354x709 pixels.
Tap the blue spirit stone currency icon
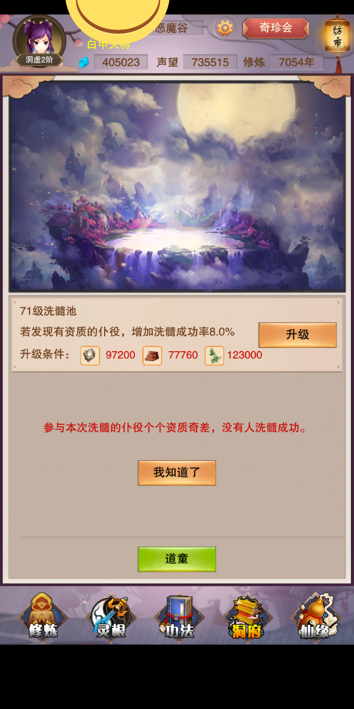tap(84, 62)
